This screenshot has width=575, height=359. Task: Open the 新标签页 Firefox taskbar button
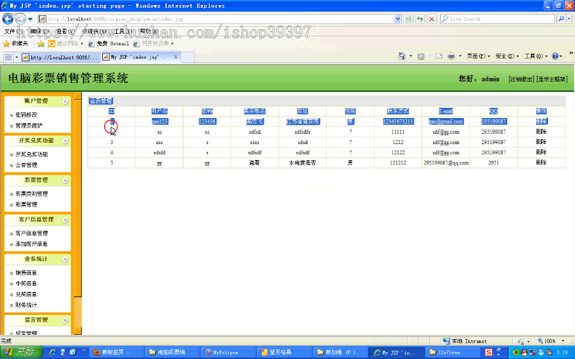pyautogui.click(x=117, y=352)
